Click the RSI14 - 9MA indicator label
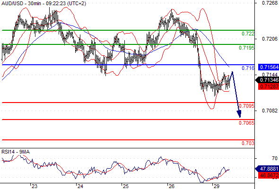Image resolution: width=279 pixels, height=189 pixels. [x=16, y=152]
